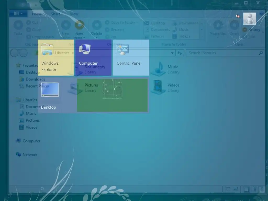Select Videos under Libraries in navigation pane
The image size is (268, 201).
tap(28, 127)
